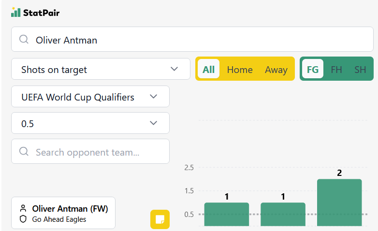Screen dimensions: 378x231
Task: Click the chart bar labeled 2
Action: 339,202
